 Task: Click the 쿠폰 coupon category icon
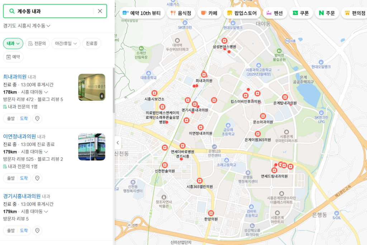coord(295,12)
